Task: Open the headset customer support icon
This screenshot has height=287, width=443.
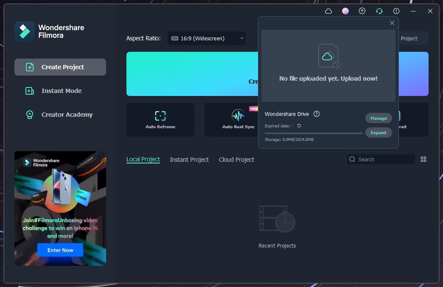Action: tap(379, 11)
